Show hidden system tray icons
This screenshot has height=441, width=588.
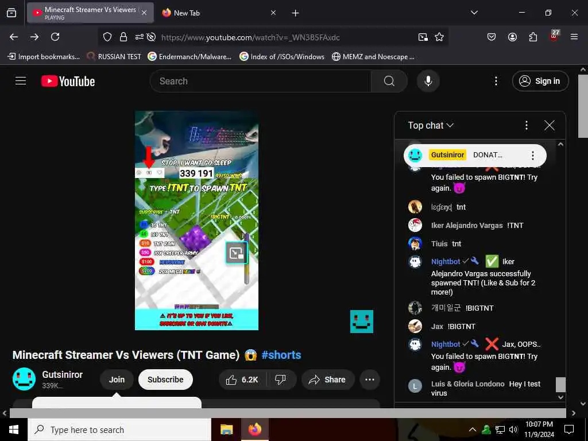(473, 430)
